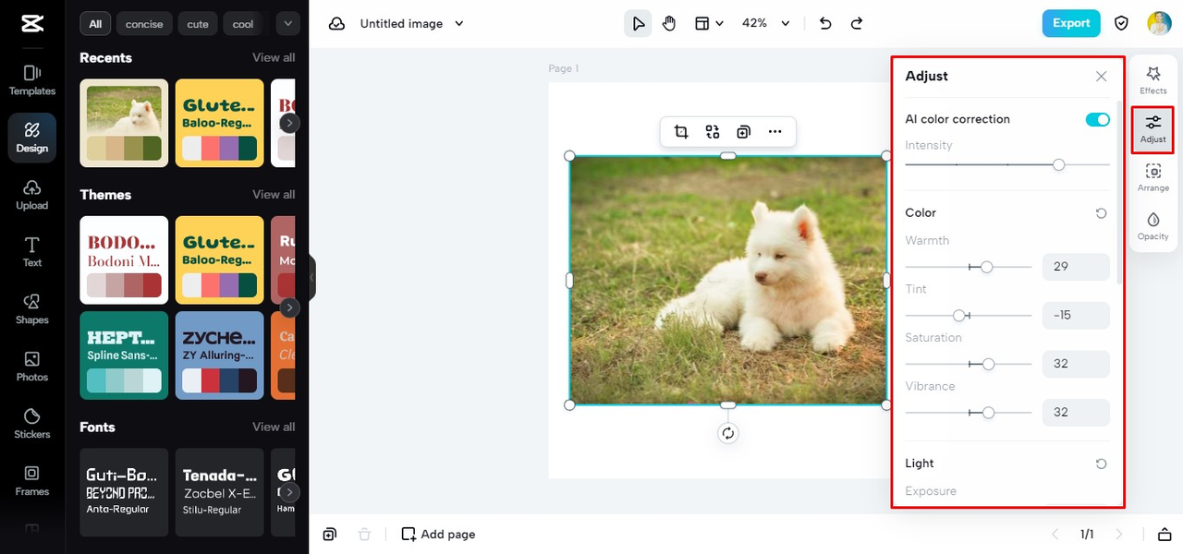This screenshot has height=554, width=1183.
Task: Select the hand pan tool
Action: point(669,23)
